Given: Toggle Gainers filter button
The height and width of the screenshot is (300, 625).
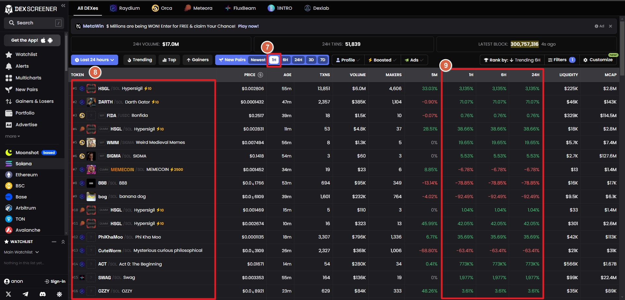Looking at the screenshot, I should 198,60.
